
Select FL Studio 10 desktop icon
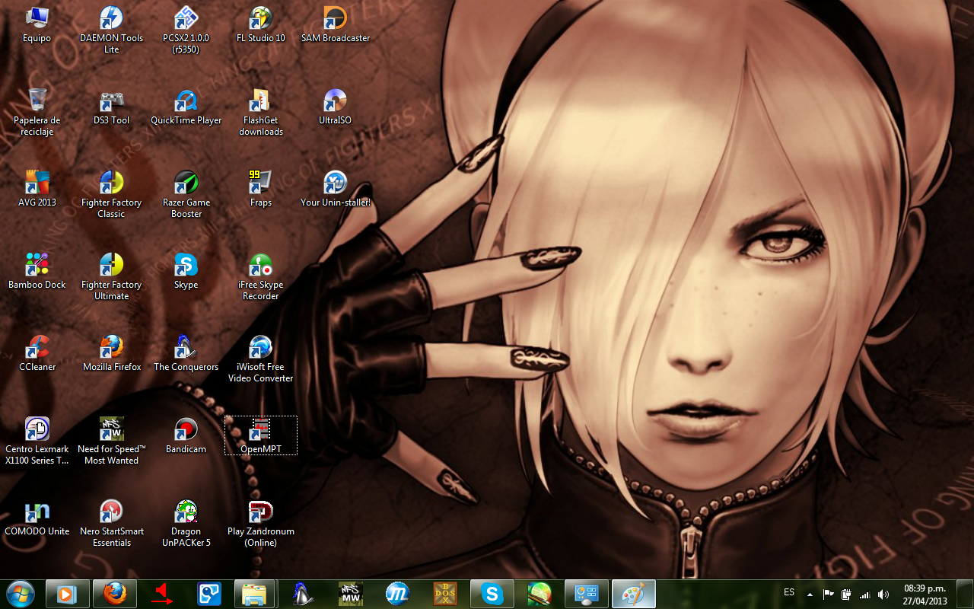(261, 24)
